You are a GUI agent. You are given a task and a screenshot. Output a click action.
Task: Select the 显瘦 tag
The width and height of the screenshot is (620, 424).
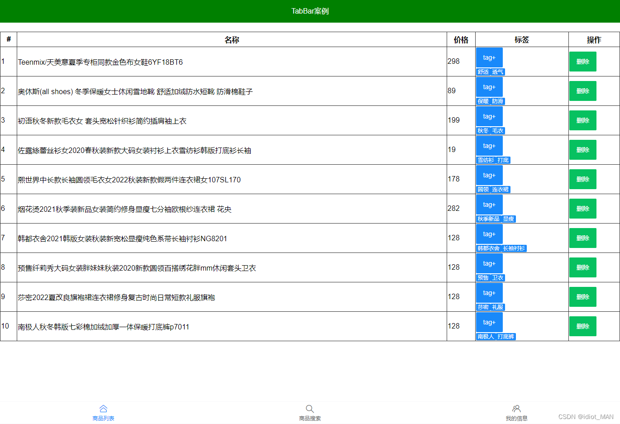(x=509, y=219)
